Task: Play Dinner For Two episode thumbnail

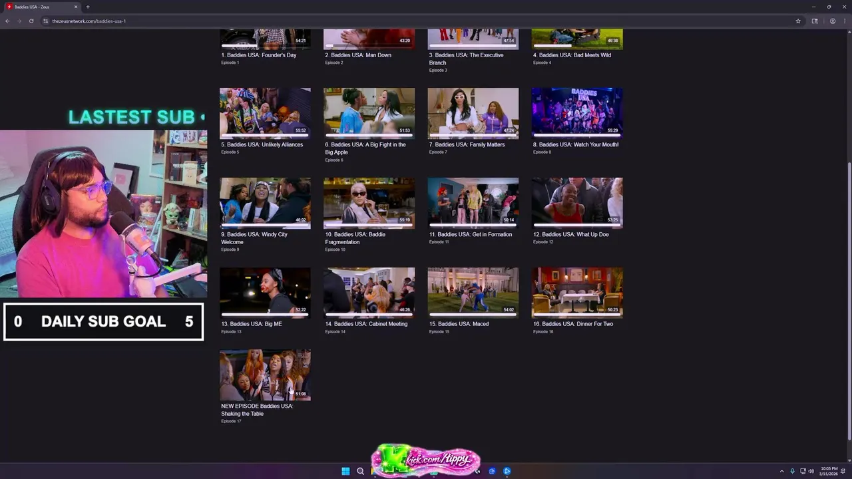Action: point(577,293)
